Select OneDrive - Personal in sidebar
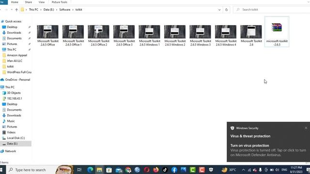The image size is (310, 174). point(17,80)
